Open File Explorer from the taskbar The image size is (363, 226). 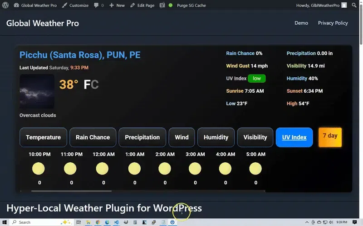(88, 222)
